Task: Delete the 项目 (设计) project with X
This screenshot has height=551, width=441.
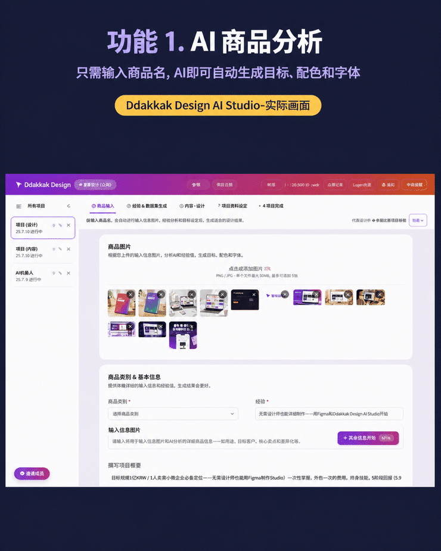Action: point(69,225)
